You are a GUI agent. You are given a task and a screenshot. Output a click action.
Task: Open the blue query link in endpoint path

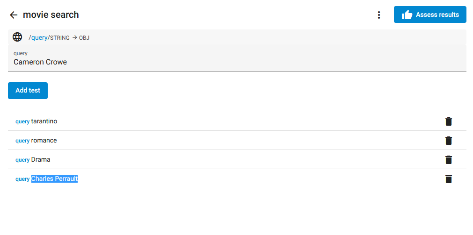tap(39, 38)
